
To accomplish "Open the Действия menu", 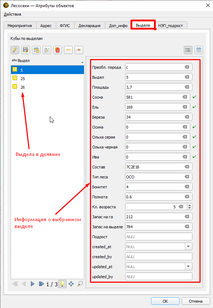I will pos(12,14).
